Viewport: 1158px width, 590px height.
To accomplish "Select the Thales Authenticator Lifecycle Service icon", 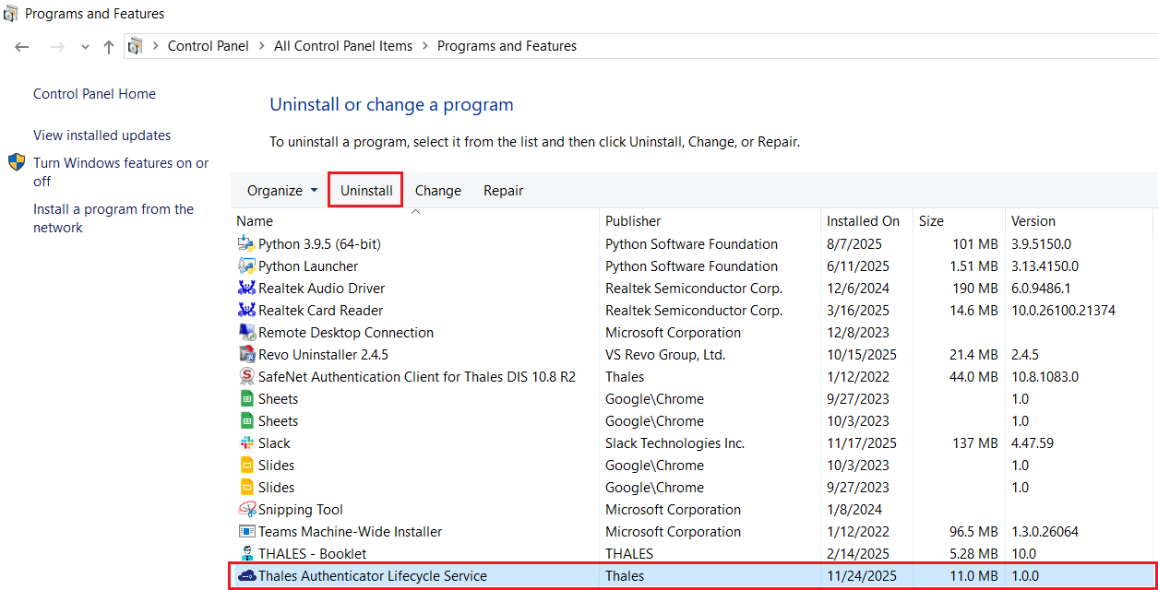I will tap(246, 575).
